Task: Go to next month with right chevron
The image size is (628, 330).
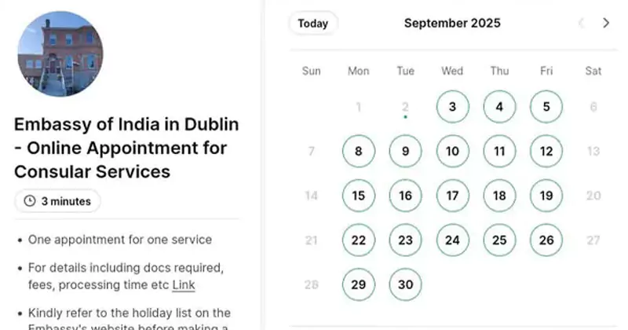Action: pyautogui.click(x=605, y=23)
